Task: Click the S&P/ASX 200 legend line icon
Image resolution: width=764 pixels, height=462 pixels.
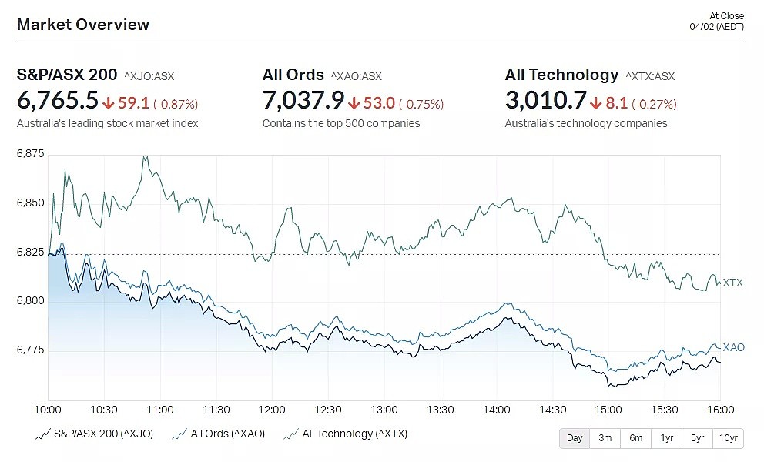Action: pyautogui.click(x=43, y=434)
